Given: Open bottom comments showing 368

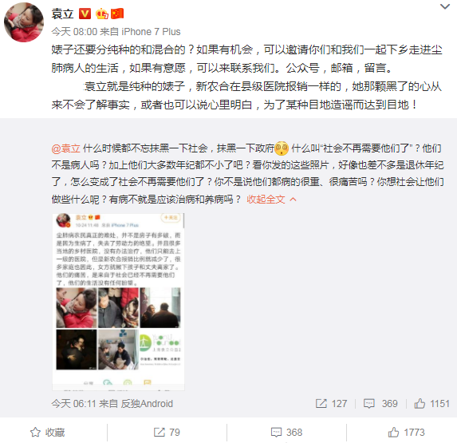Looking at the screenshot, I should (286, 432).
